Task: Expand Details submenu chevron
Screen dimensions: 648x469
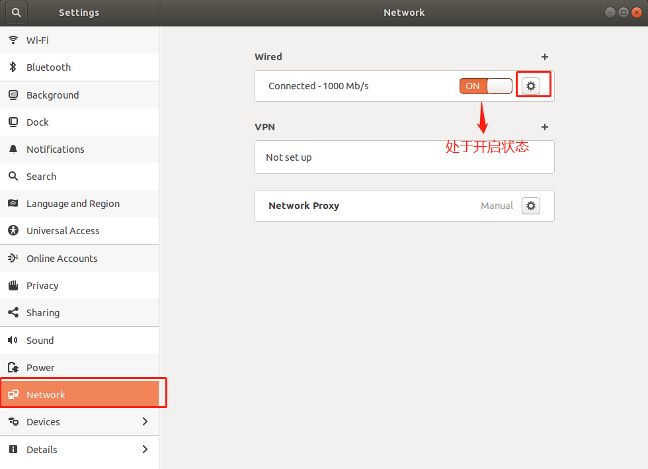Action: tap(145, 449)
